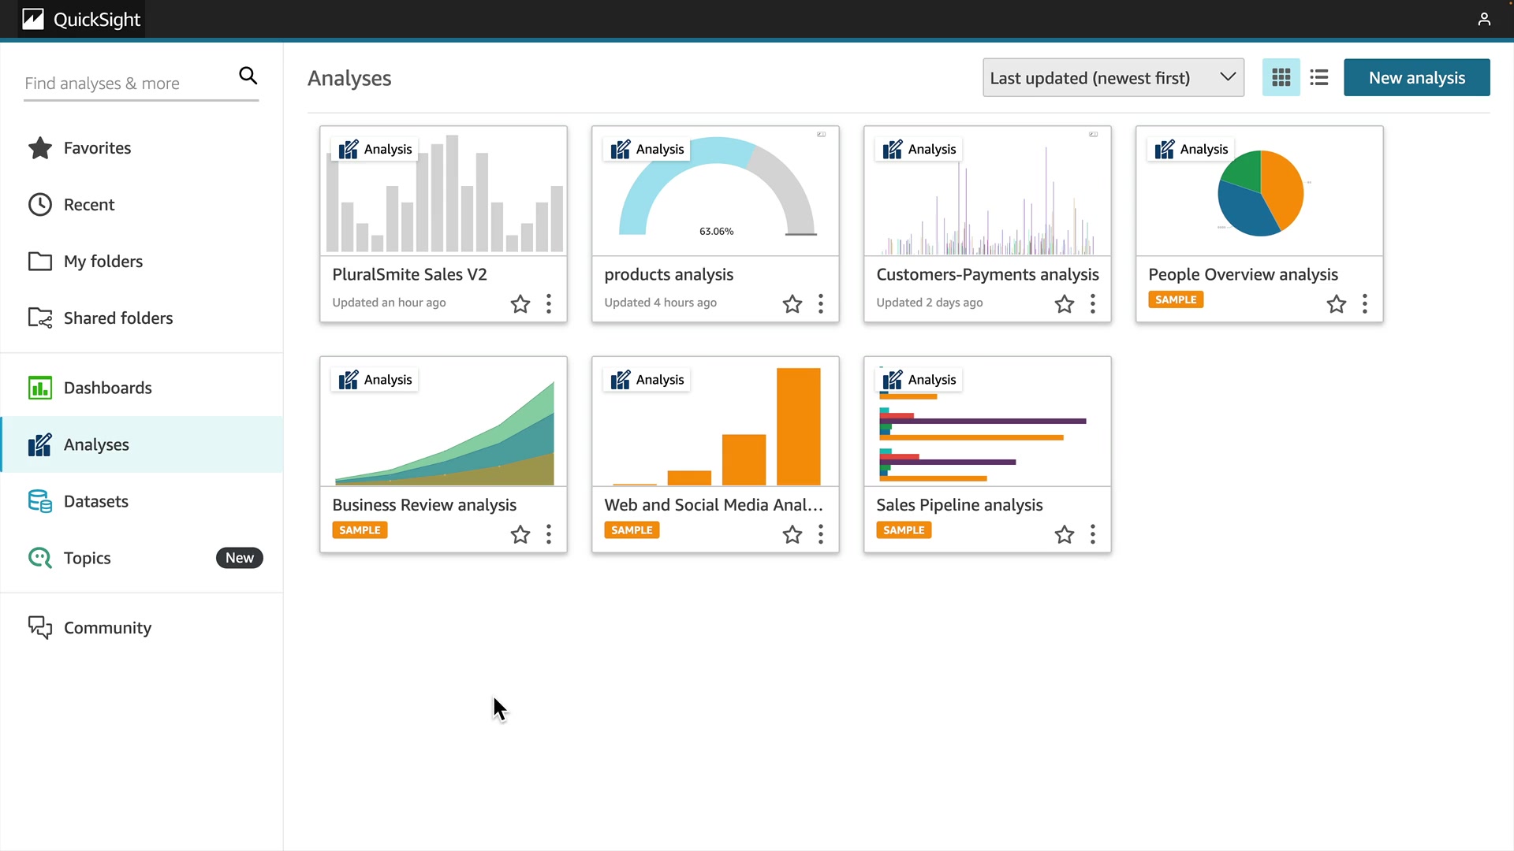The height and width of the screenshot is (851, 1514).
Task: Open the Shared folders section
Action: click(x=117, y=318)
